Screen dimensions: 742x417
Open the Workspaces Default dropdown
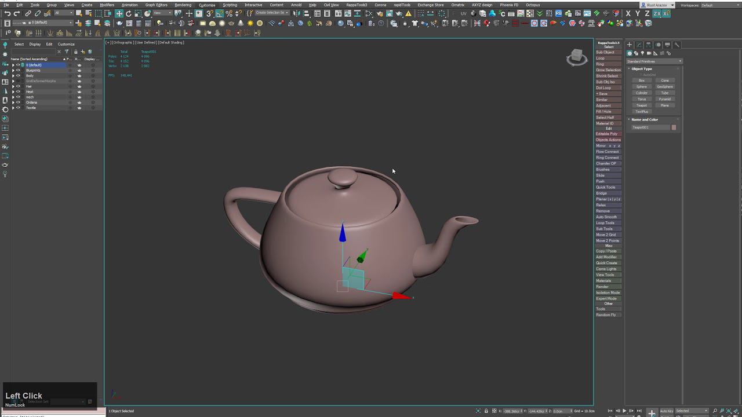tap(720, 5)
